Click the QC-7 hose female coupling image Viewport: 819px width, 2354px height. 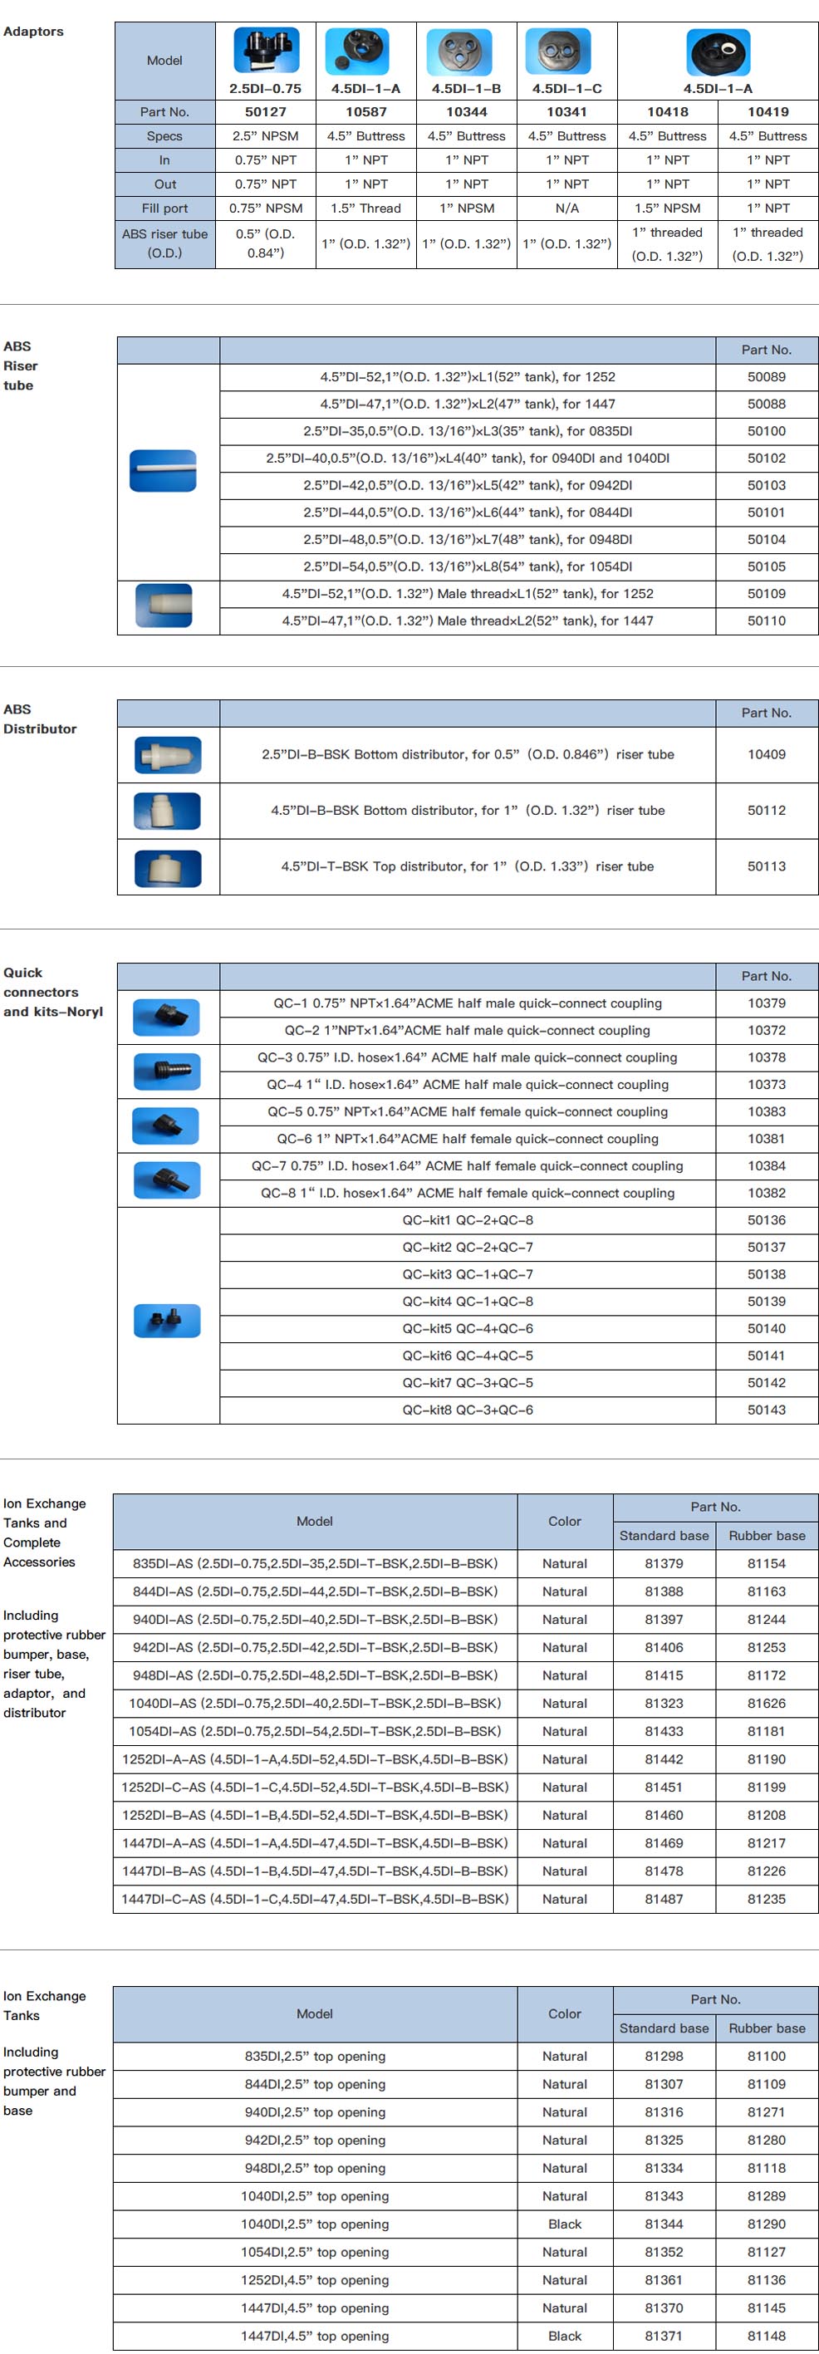coord(166,1179)
